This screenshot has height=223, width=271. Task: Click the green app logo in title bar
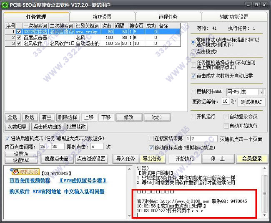pyautogui.click(x=5, y=5)
